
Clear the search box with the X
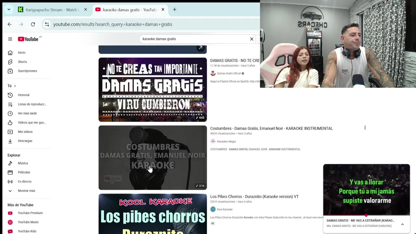coord(252,39)
